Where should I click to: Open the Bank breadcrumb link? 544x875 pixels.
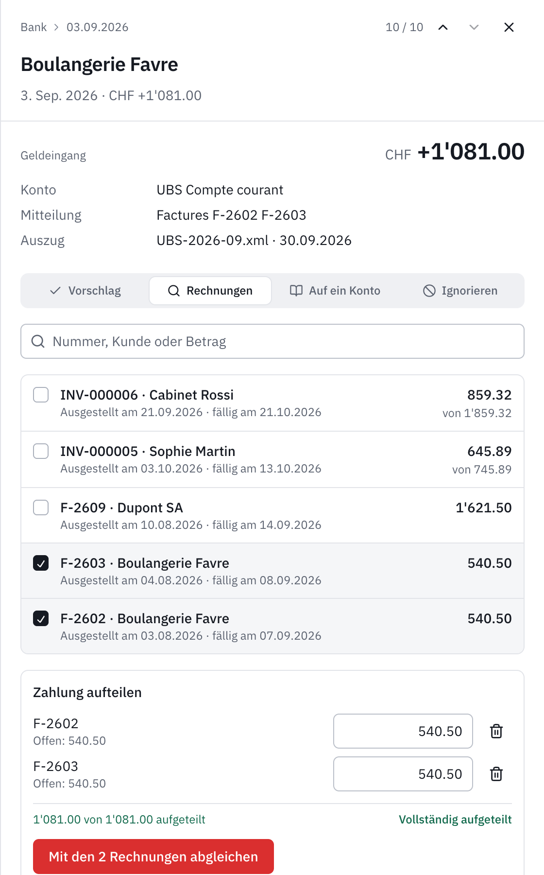point(34,27)
